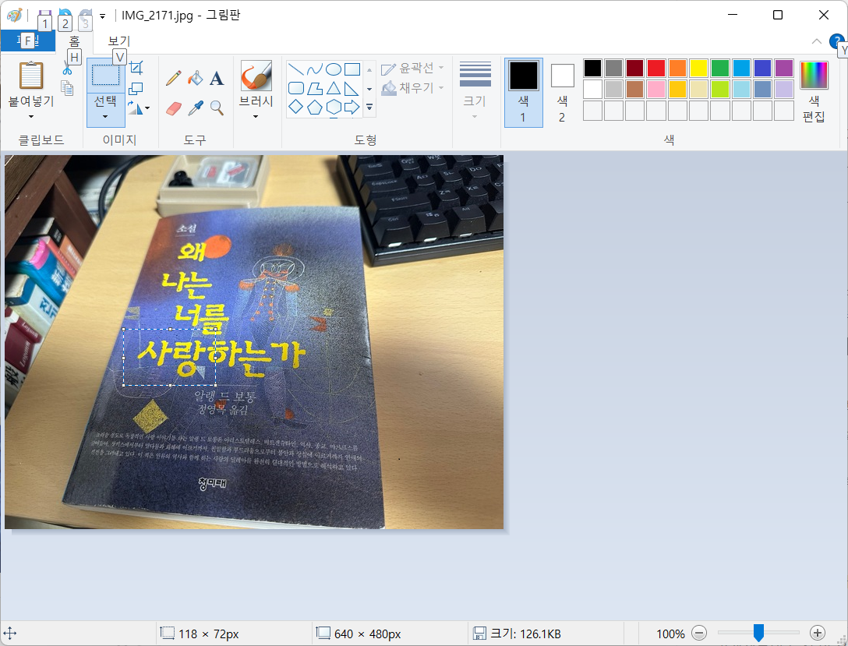
Task: Click the Paste clipboard icon
Action: point(31,75)
